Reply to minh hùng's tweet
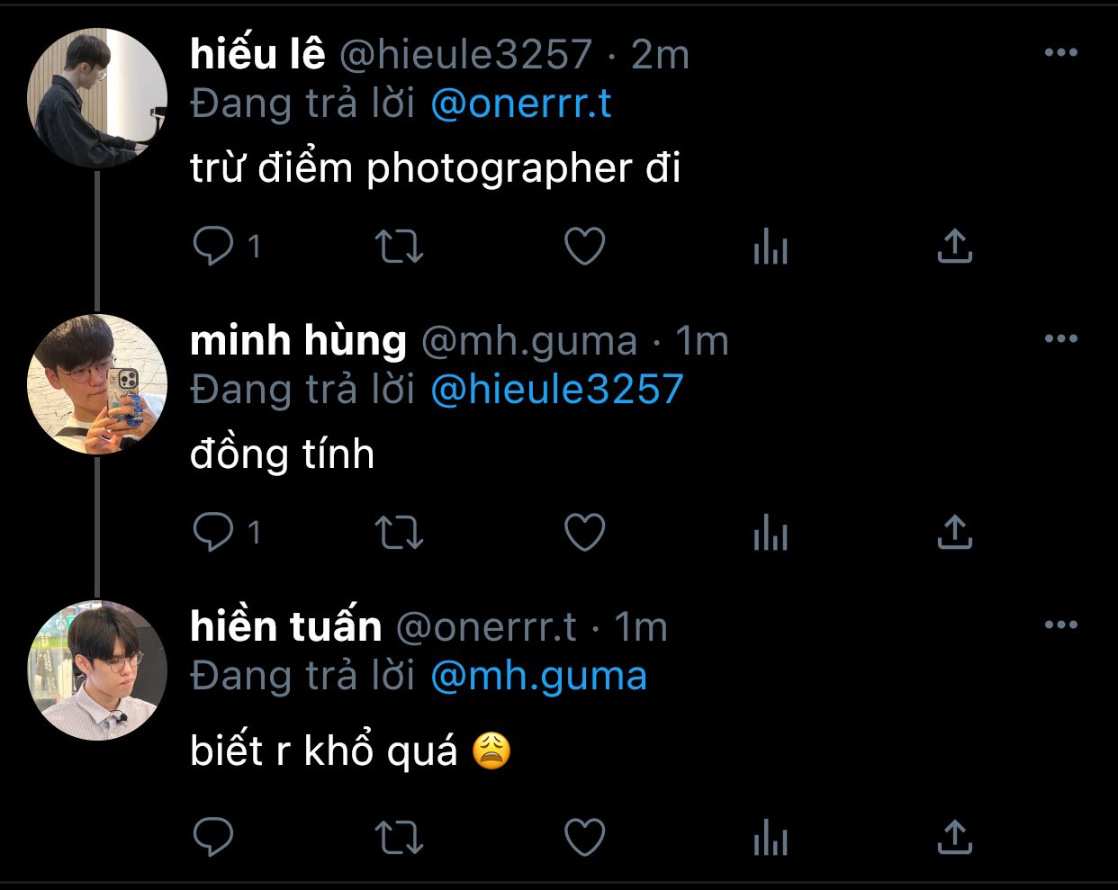Screen dimensions: 1118x890 [x=213, y=532]
